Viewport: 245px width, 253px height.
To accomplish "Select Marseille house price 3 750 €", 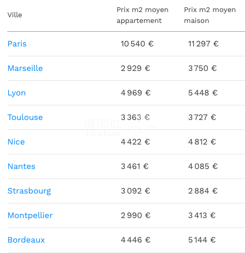I will tap(202, 68).
